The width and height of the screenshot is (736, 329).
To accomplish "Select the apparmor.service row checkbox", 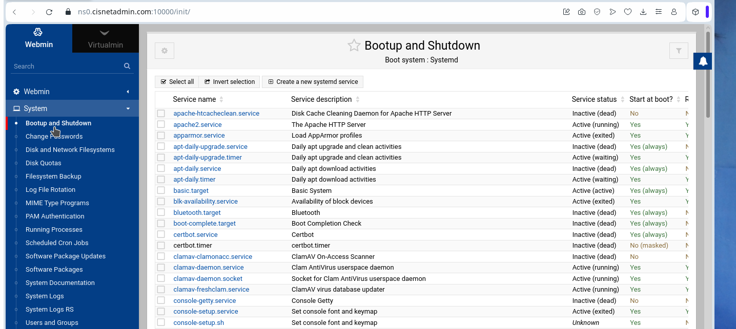I will click(161, 136).
